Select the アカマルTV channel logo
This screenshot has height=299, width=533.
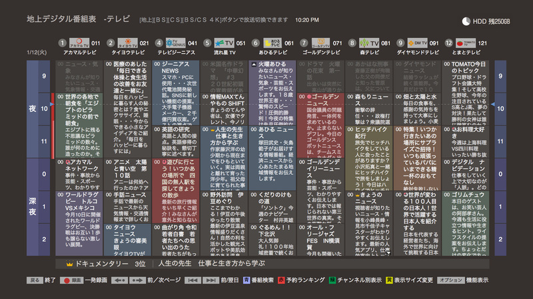(x=79, y=43)
